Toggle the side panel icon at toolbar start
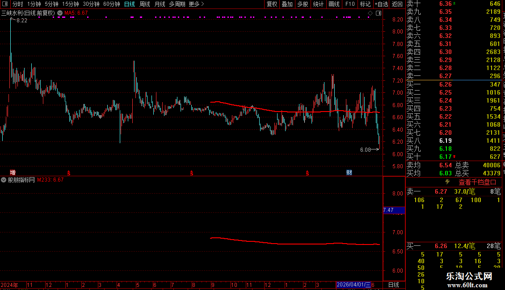Viewport: 505px width, 290px height. tap(5, 4)
